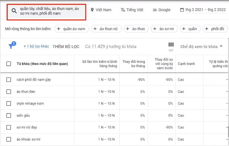Image resolution: width=229 pixels, height=146 pixels.
Task: Click plus icon on áo thun chip
Action: click(127, 29)
